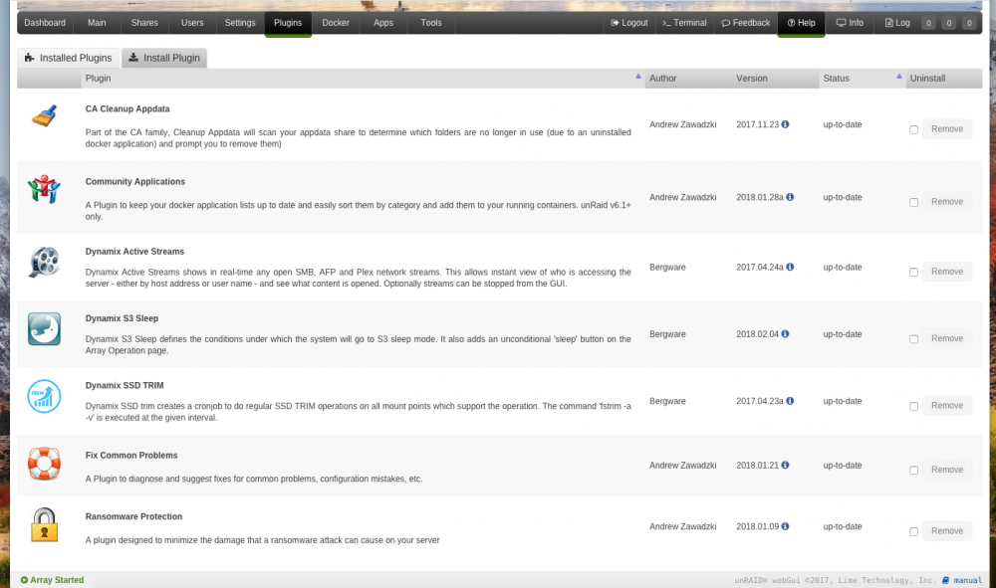Go to the Main menu
Image resolution: width=996 pixels, height=588 pixels.
(x=97, y=23)
